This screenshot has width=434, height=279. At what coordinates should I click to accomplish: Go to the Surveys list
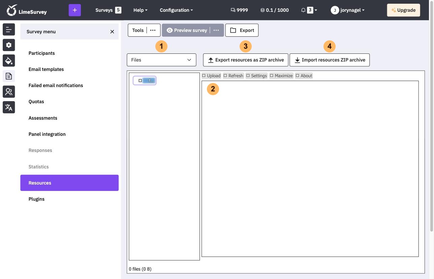(108, 10)
